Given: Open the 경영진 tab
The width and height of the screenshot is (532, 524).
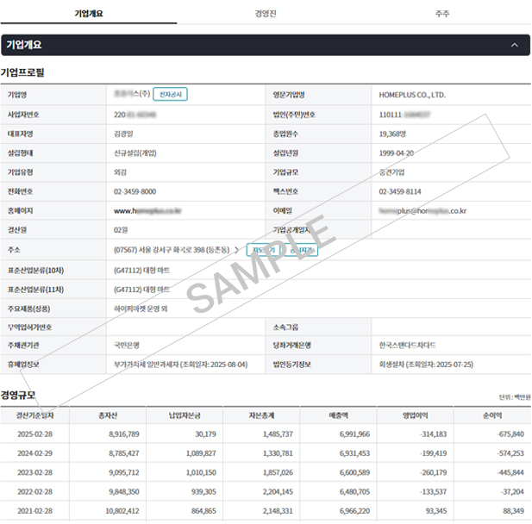Looking at the screenshot, I should click(x=266, y=13).
